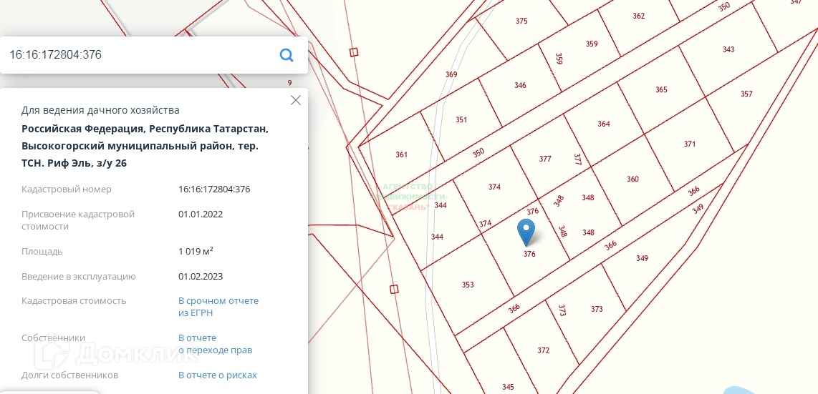
Task: Click the 'Долги собственников' label
Action: [x=70, y=375]
